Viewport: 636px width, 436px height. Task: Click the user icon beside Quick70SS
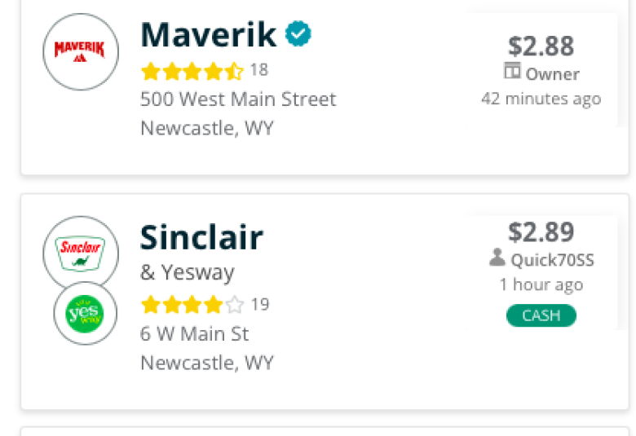tap(497, 258)
